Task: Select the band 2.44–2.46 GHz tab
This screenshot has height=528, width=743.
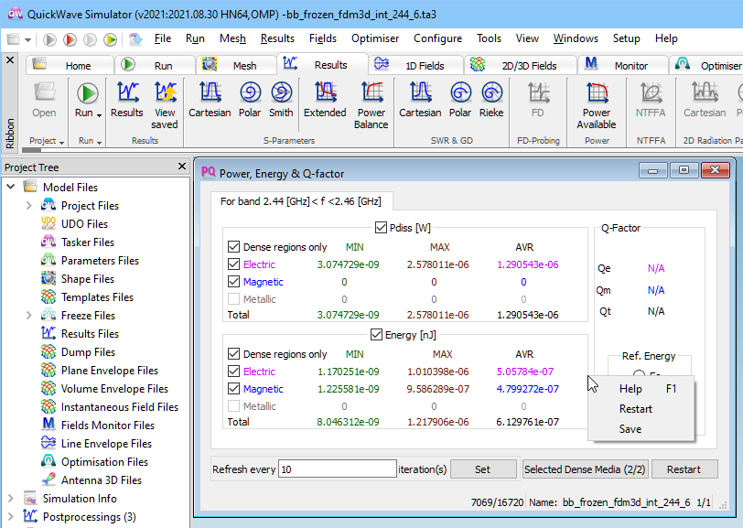Action: point(301,201)
